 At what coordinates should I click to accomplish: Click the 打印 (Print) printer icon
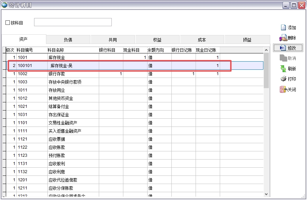click(283, 79)
